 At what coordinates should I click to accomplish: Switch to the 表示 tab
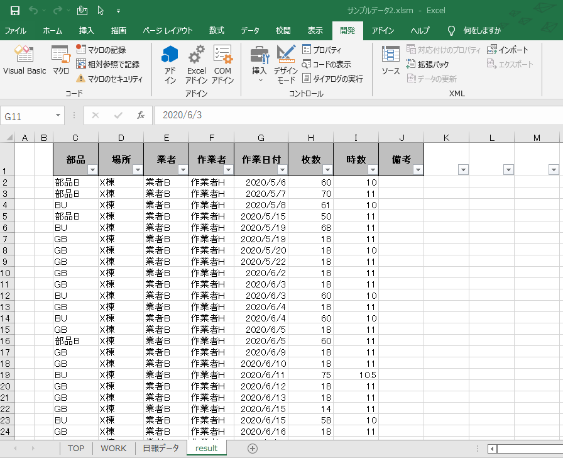[x=315, y=31]
